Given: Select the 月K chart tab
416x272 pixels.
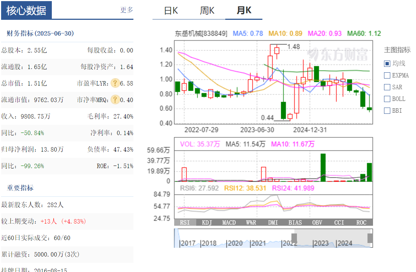Looking at the screenshot, I should 244,10.
